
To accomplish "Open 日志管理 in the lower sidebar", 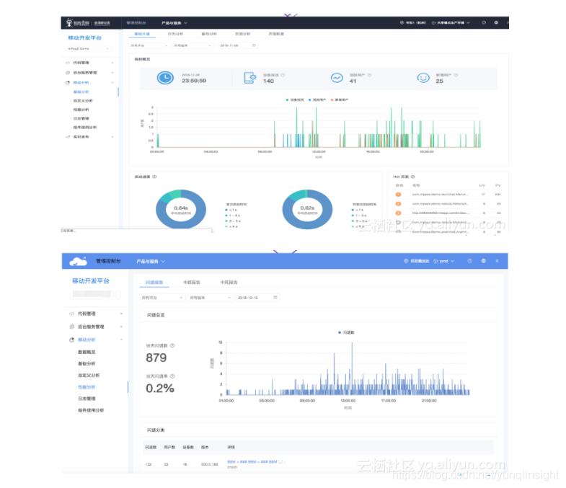I will (87, 399).
